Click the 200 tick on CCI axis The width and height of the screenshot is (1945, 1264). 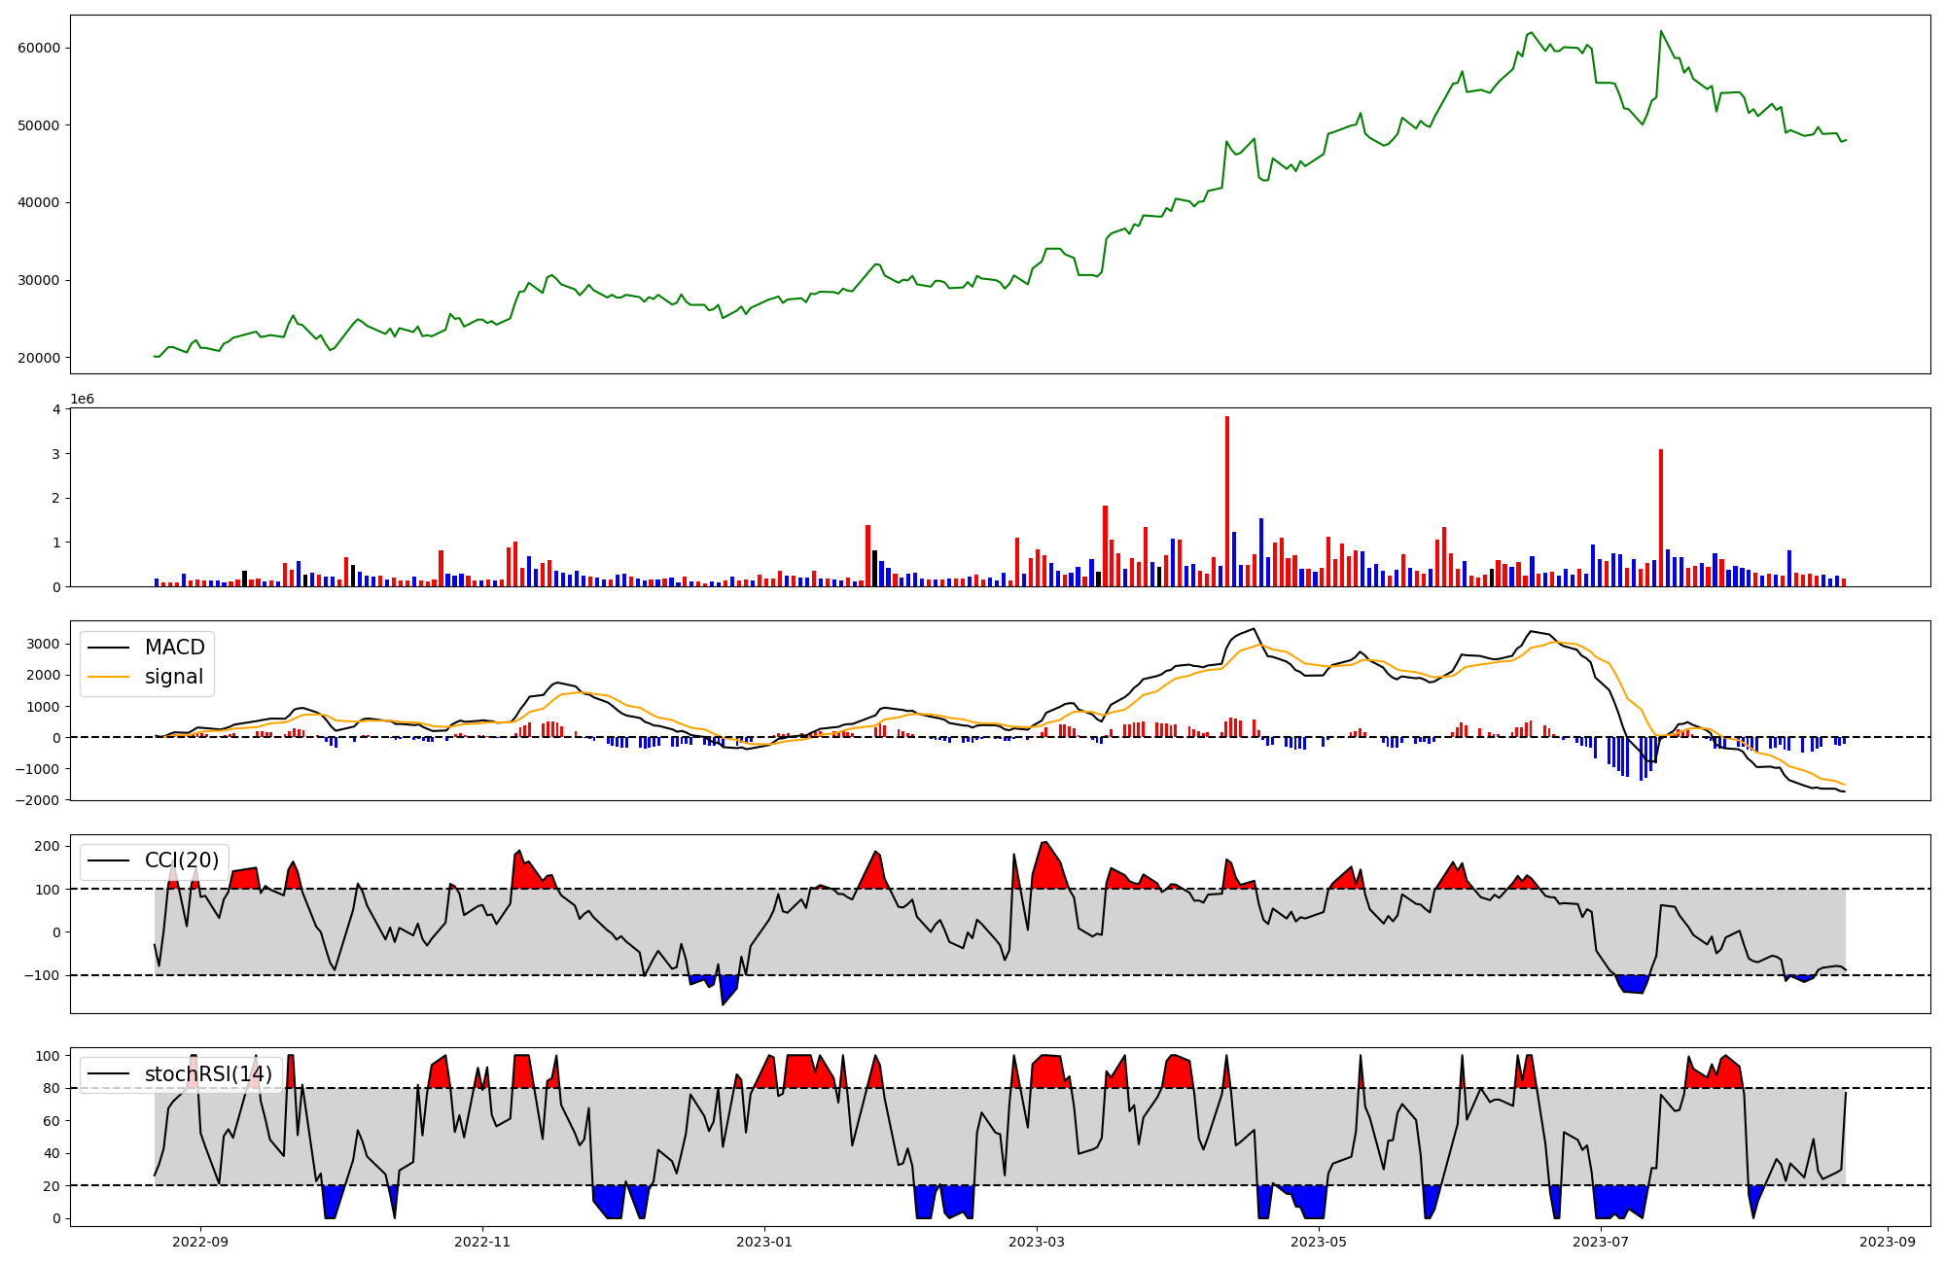tap(49, 846)
